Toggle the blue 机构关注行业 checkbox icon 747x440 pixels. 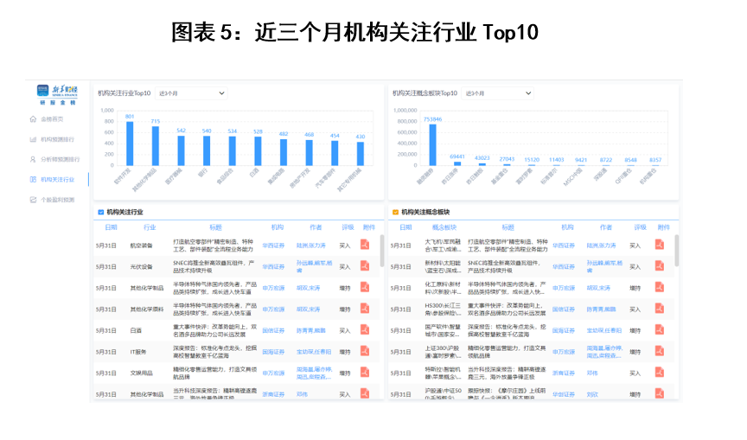[101, 212]
